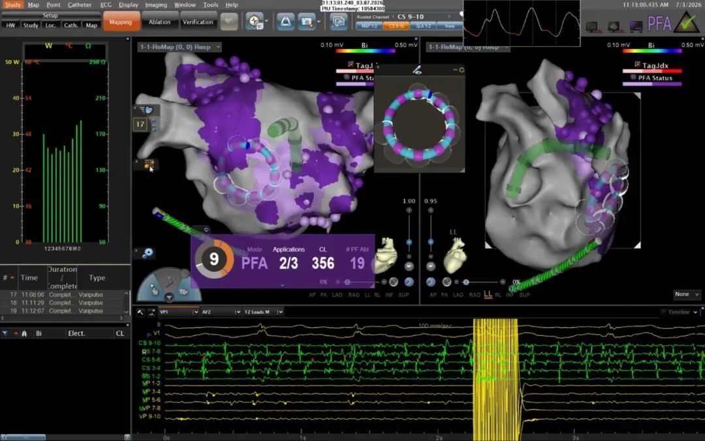The height and width of the screenshot is (441, 705).
Task: Switch to the Ablation phase button
Action: (160, 22)
